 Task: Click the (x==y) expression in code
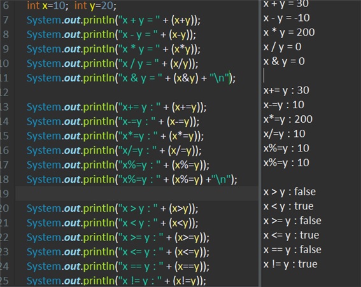pos(190,267)
